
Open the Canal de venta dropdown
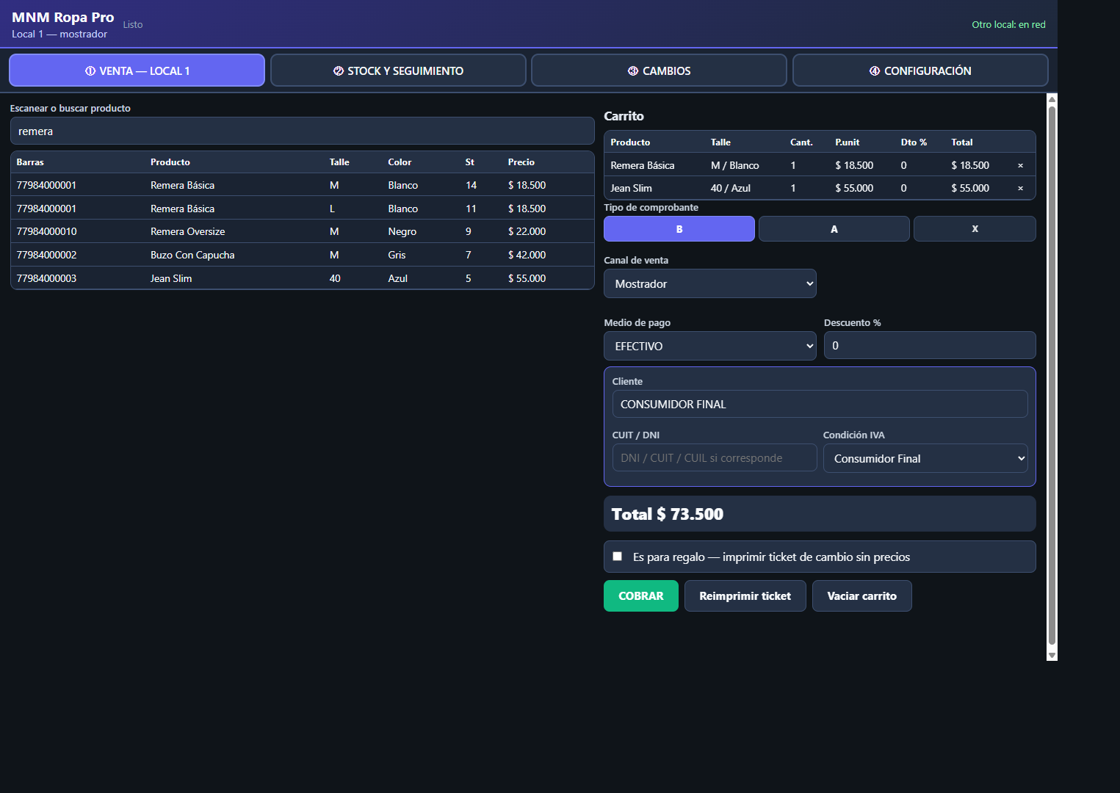[710, 283]
